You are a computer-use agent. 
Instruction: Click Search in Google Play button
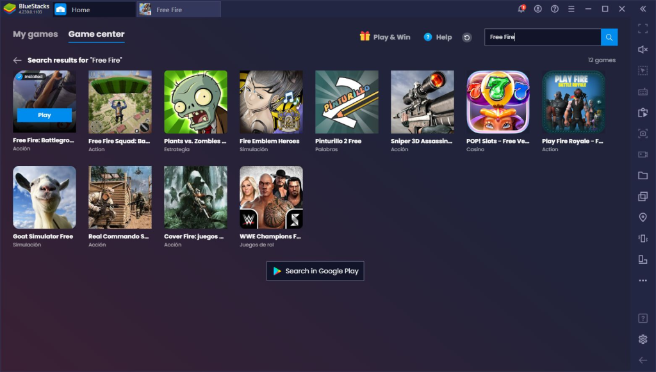[x=315, y=271]
